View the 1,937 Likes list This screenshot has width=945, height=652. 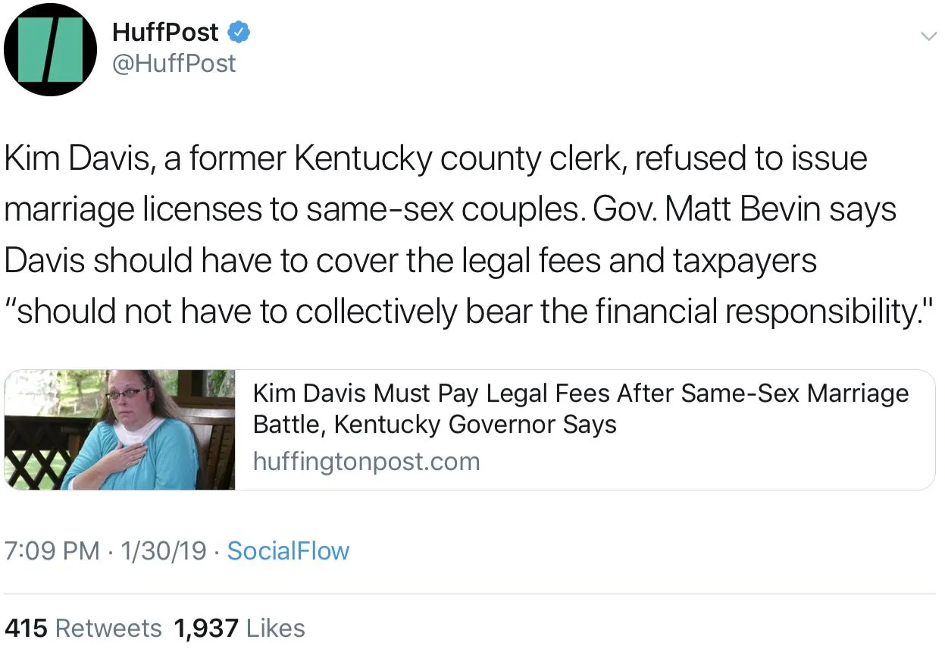[x=239, y=628]
